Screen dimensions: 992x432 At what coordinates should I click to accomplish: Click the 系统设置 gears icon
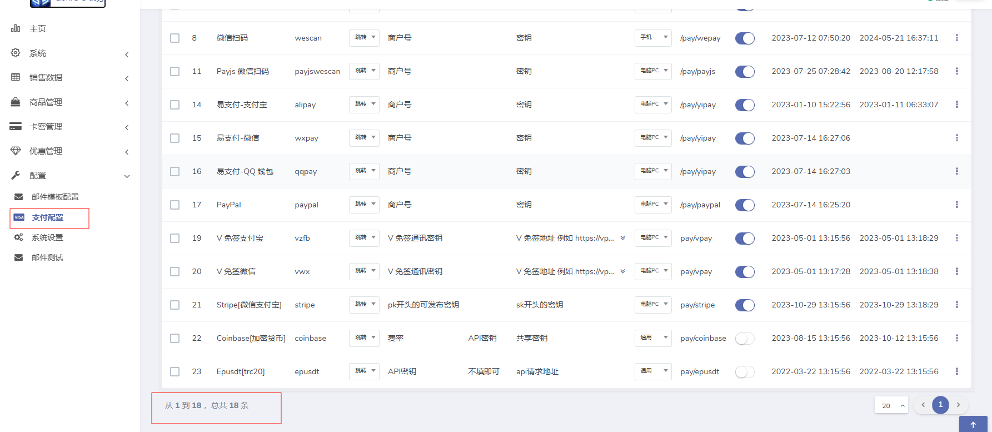coord(18,237)
